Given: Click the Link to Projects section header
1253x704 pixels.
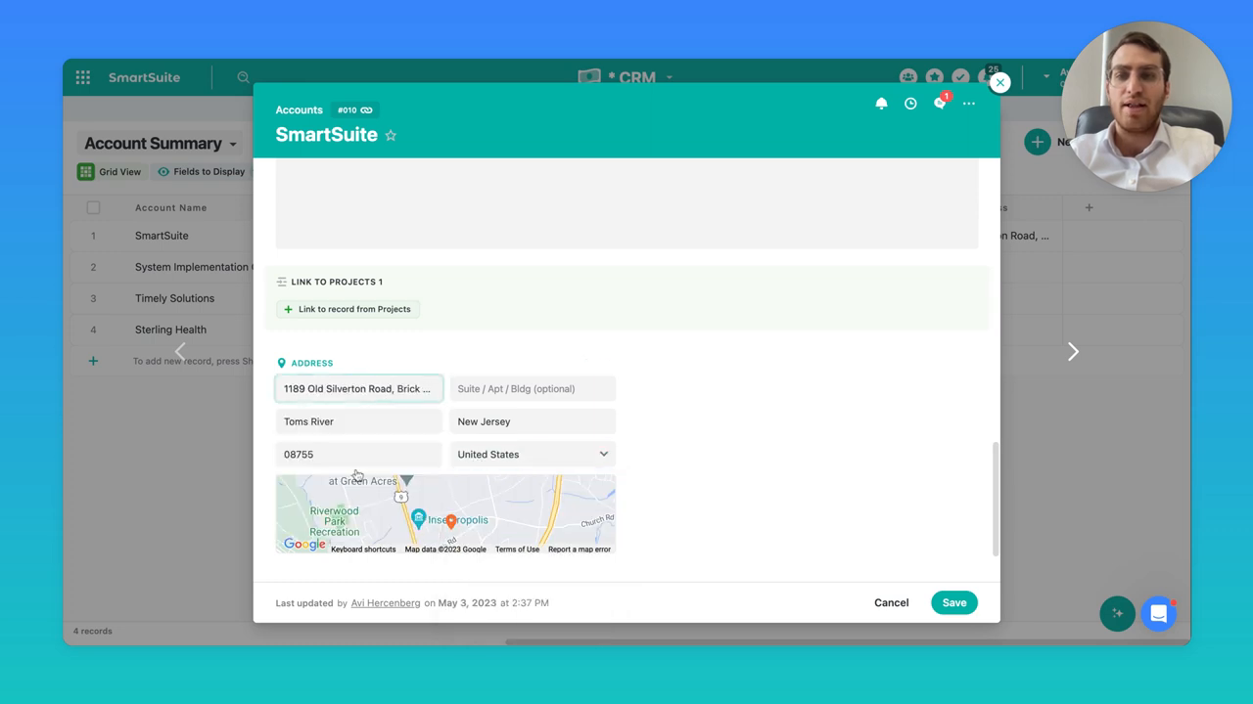Looking at the screenshot, I should click(x=337, y=282).
